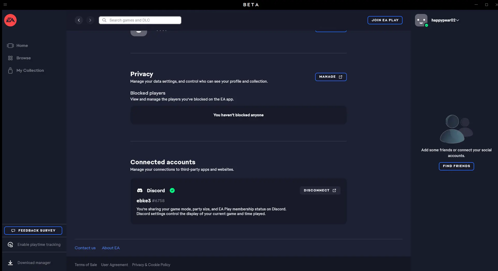The image size is (498, 271).
Task: Open the About EA link
Action: coord(111,248)
